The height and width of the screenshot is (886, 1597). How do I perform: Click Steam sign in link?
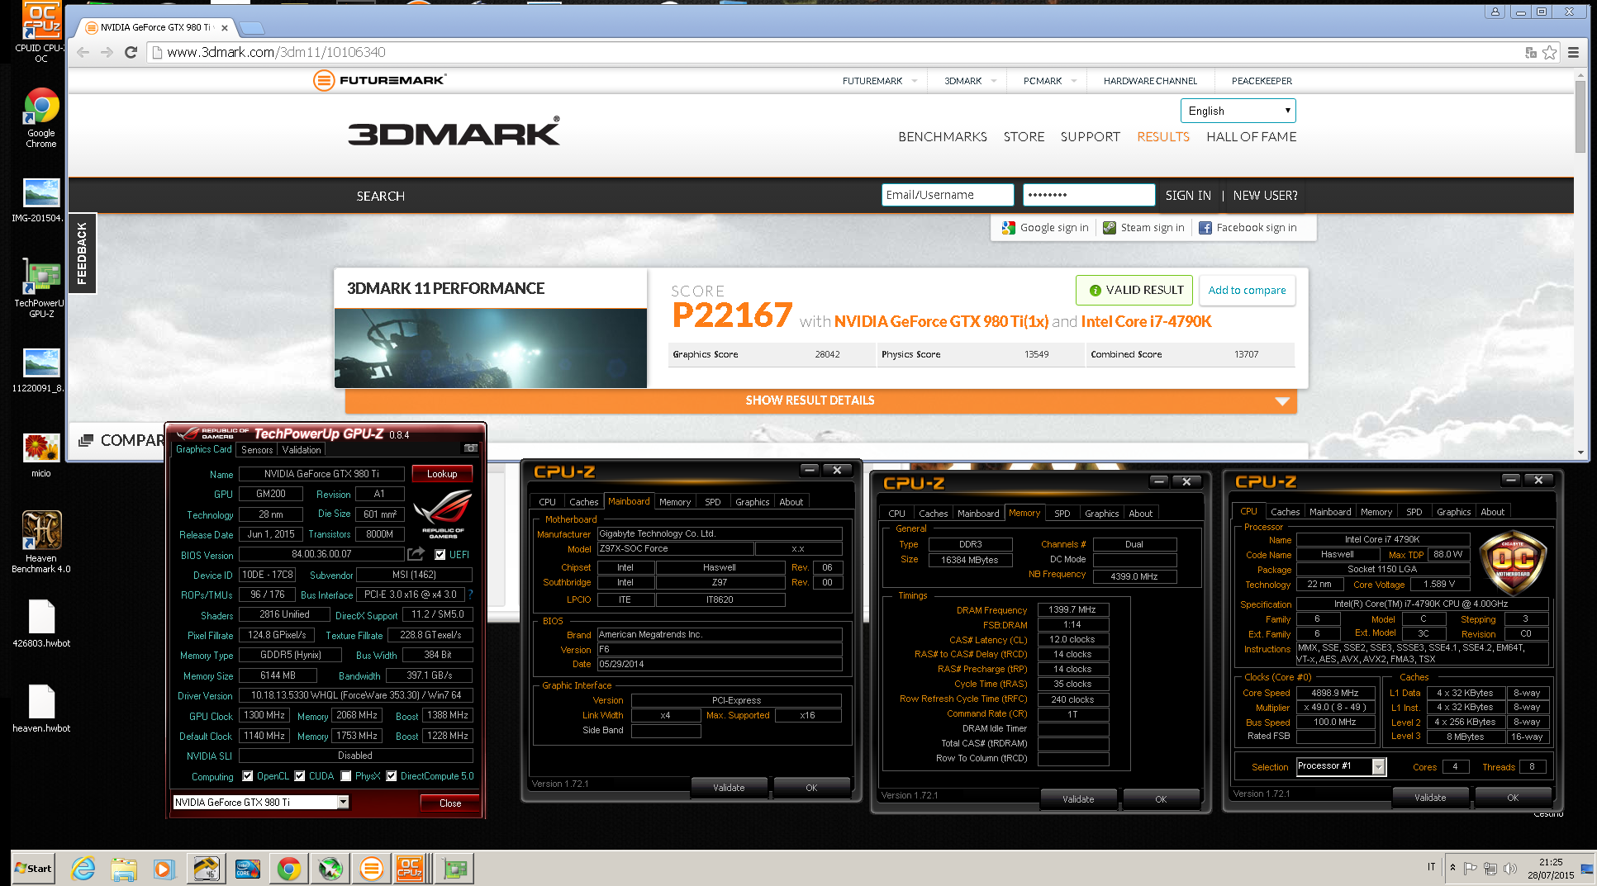(1143, 228)
